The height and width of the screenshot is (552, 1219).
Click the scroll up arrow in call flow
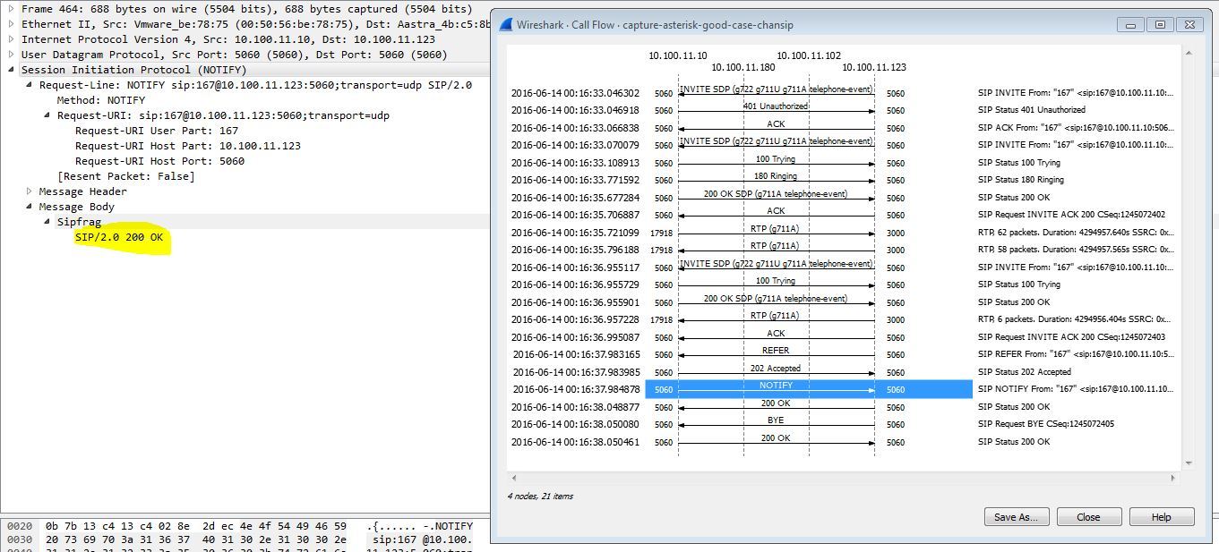1189,54
